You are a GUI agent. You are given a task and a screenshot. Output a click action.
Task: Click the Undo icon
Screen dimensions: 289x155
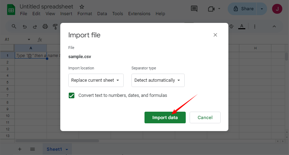[x=25, y=27]
